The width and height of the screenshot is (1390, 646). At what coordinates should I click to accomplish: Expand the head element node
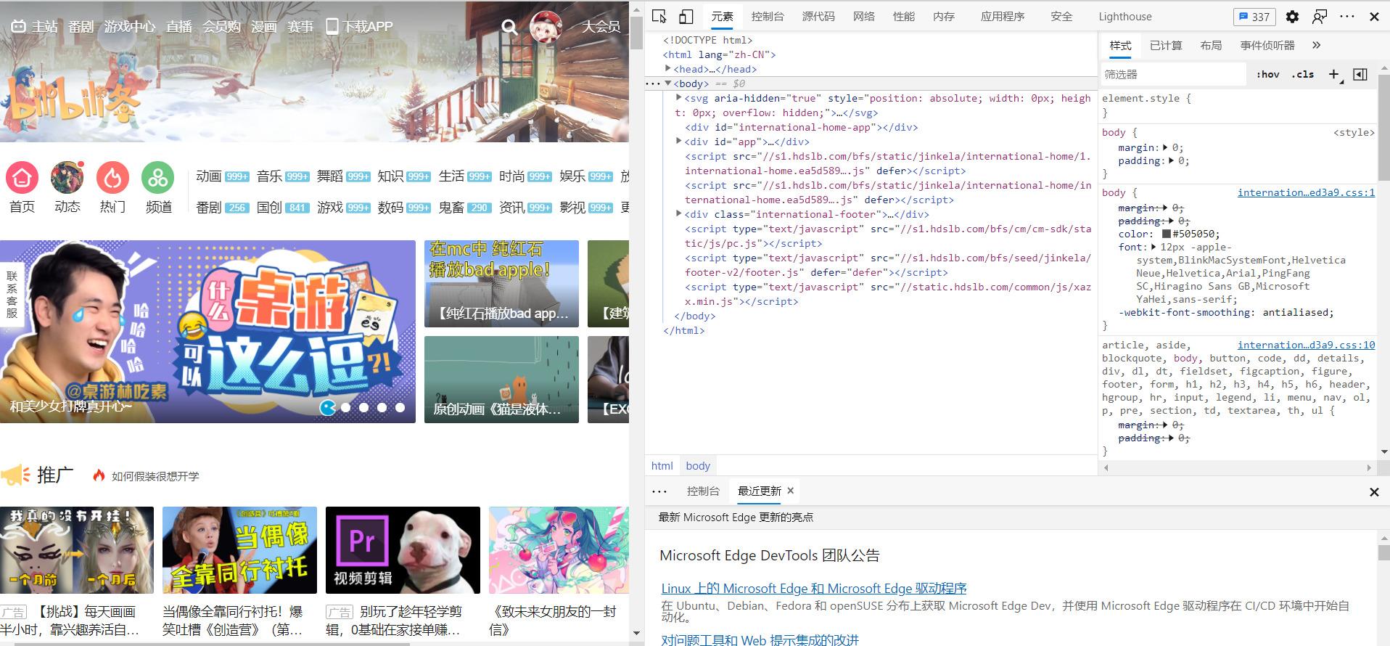[668, 69]
